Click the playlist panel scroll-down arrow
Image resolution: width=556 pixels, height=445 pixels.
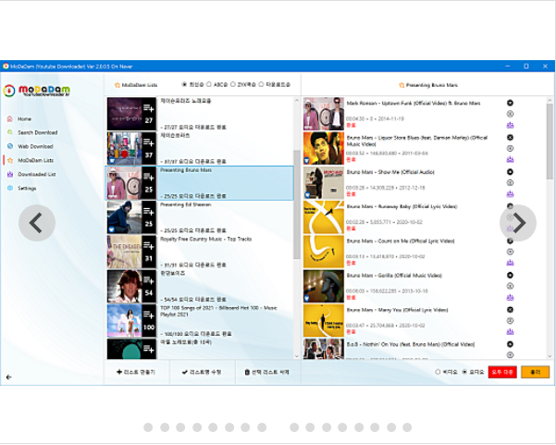[297, 355]
